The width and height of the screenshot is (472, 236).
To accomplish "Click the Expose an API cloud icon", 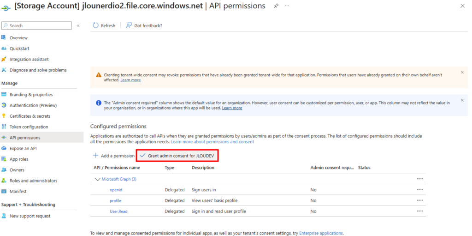I will click(x=4, y=148).
